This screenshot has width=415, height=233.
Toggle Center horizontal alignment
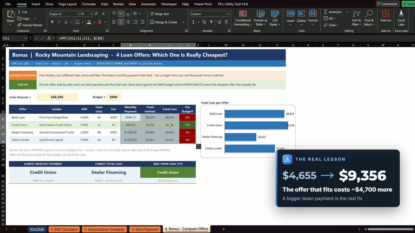(x=121, y=22)
